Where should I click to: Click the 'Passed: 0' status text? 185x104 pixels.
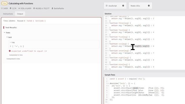(x=21, y=21)
